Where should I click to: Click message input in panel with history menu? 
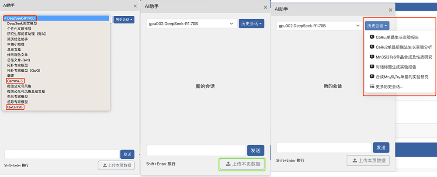(x=324, y=147)
